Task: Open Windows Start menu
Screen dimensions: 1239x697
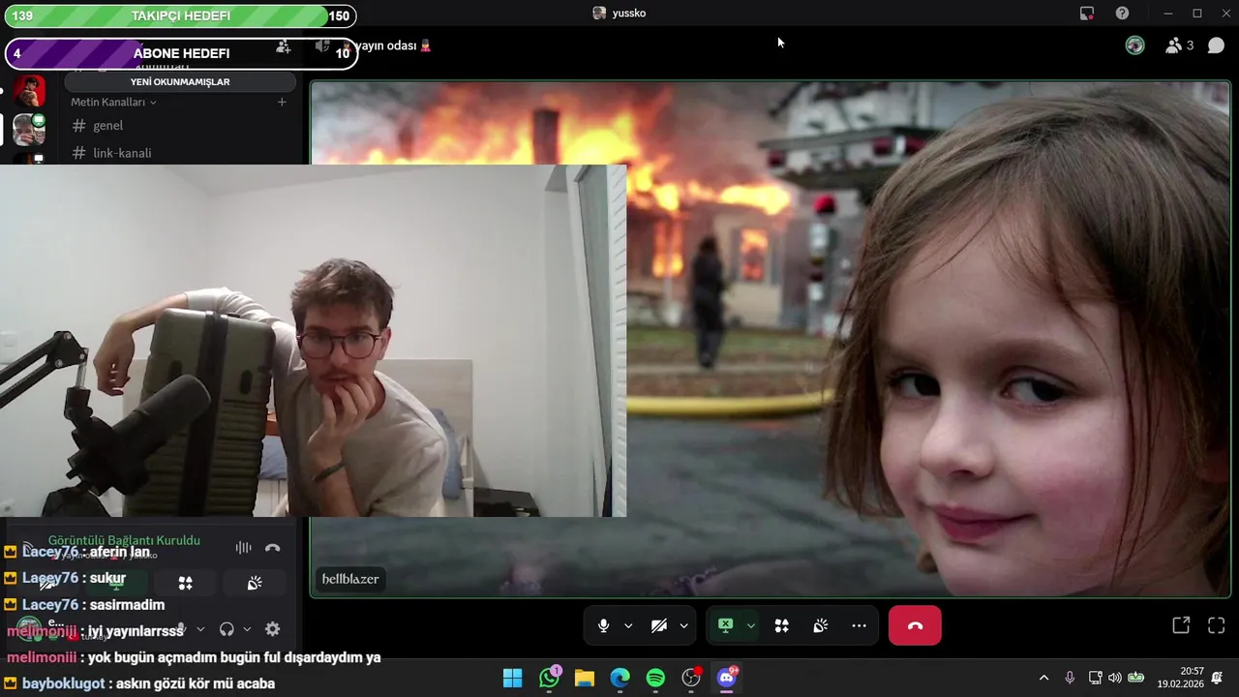Action: click(512, 678)
